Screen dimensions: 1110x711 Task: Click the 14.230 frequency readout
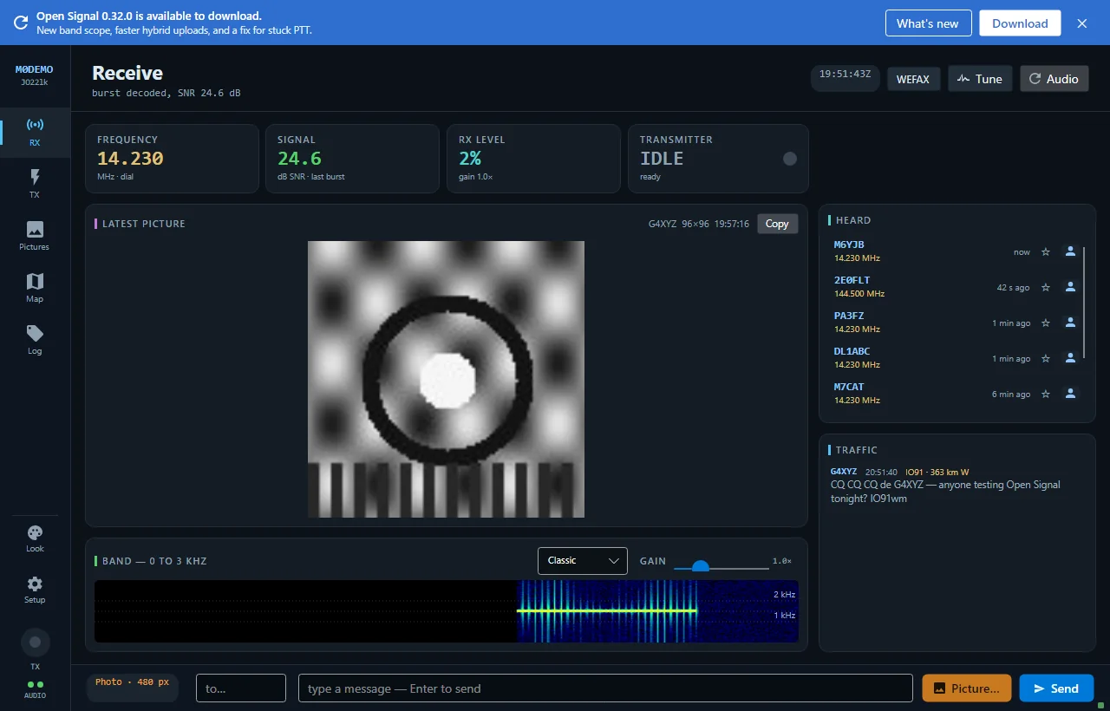(130, 159)
